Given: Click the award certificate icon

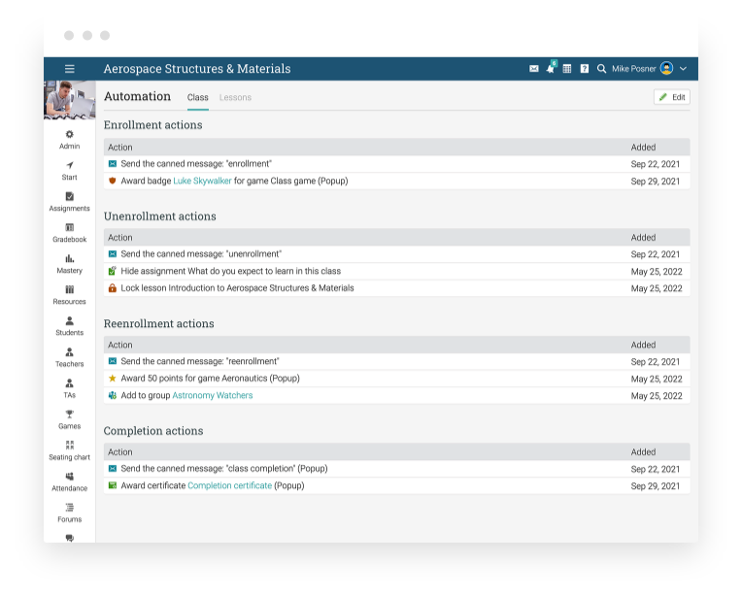Looking at the screenshot, I should pyautogui.click(x=112, y=485).
